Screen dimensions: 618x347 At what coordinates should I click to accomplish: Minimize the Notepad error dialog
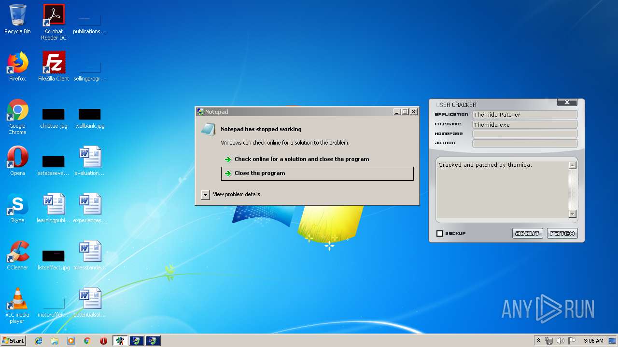click(x=397, y=112)
